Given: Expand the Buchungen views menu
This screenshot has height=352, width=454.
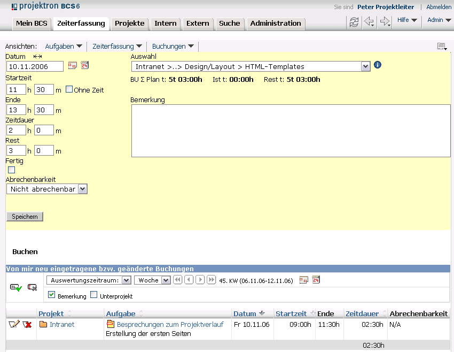Looking at the screenshot, I should 173,46.
